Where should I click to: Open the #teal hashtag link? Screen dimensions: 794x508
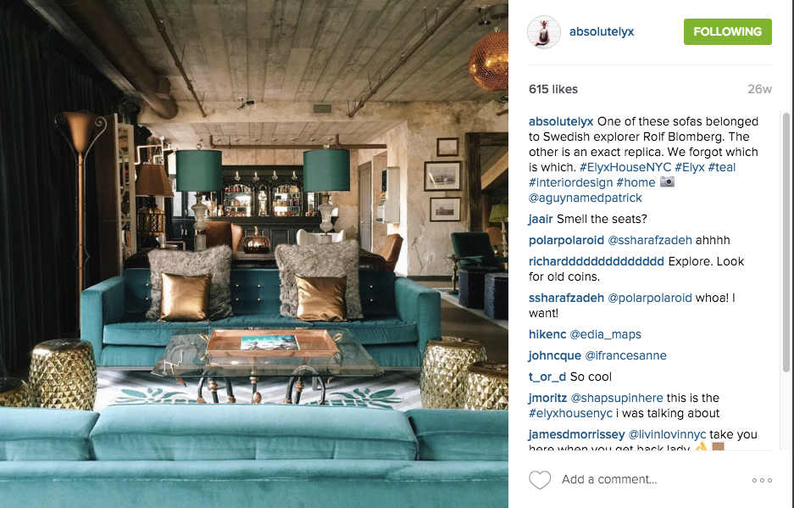click(722, 167)
